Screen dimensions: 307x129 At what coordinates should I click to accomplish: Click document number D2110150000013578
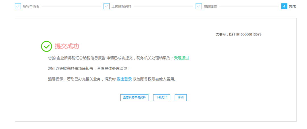point(245,35)
